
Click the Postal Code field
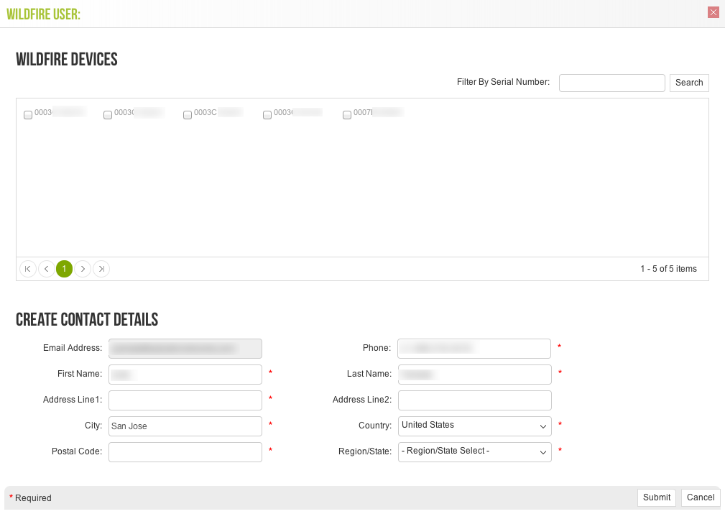click(x=185, y=452)
